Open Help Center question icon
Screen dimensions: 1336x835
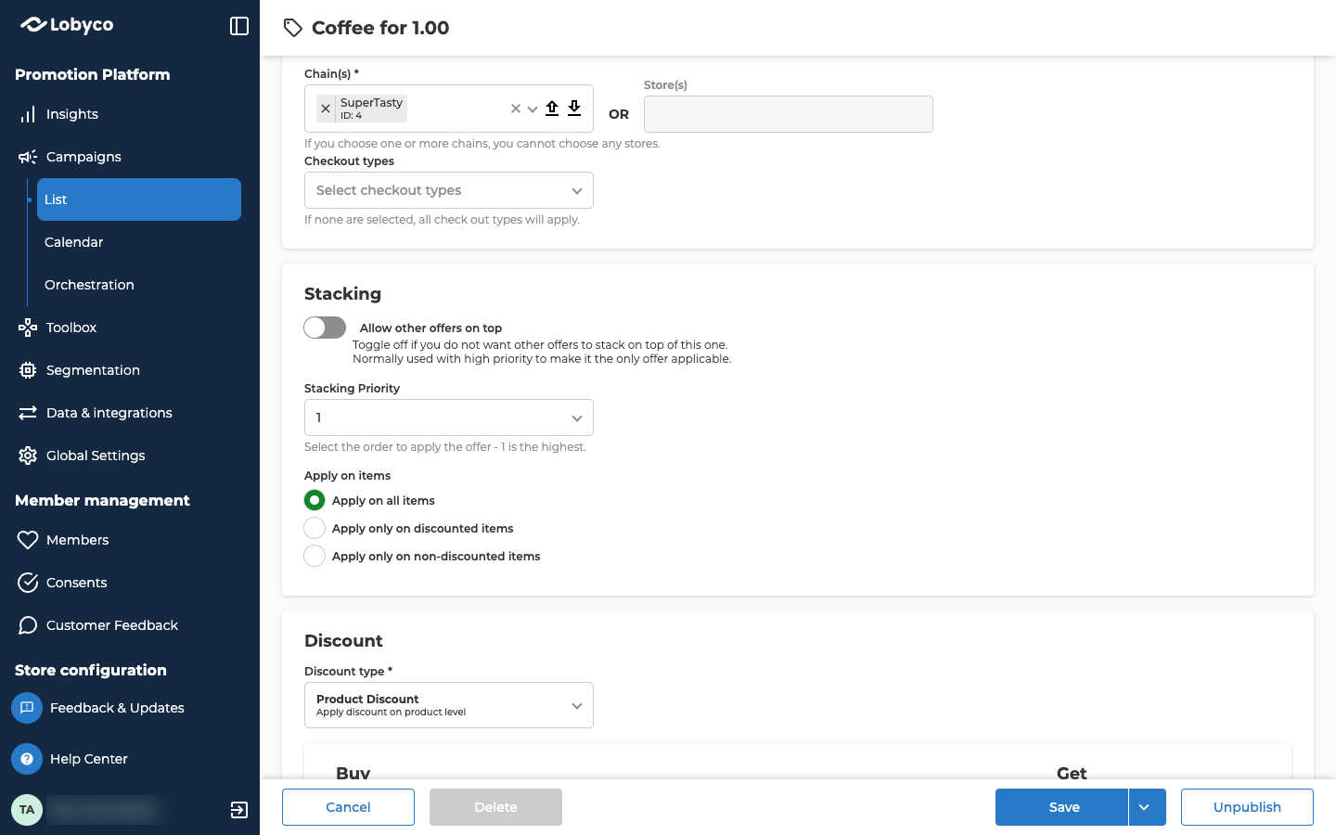coord(27,759)
